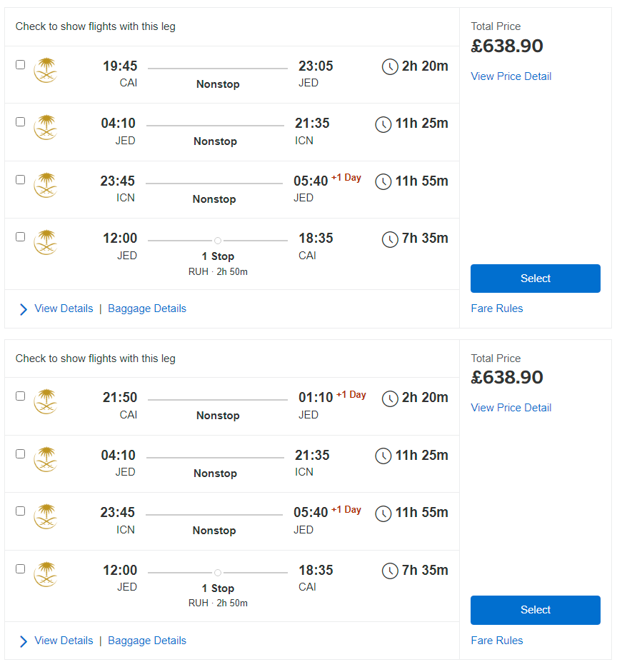Click the Saudia logo on the 19:45 CAI flight
The height and width of the screenshot is (667, 617).
coord(46,70)
